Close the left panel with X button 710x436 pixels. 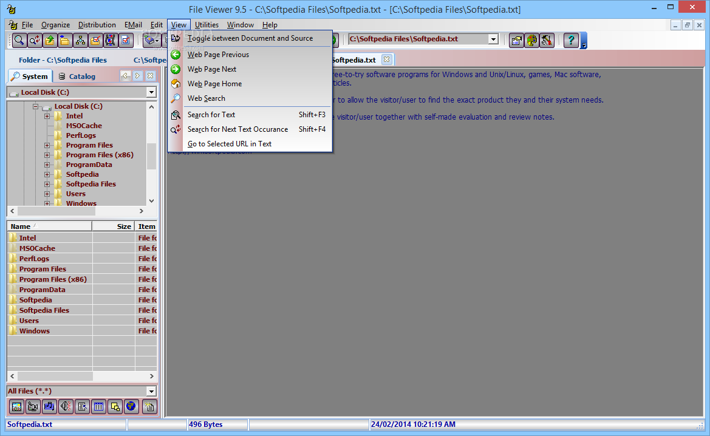(151, 76)
